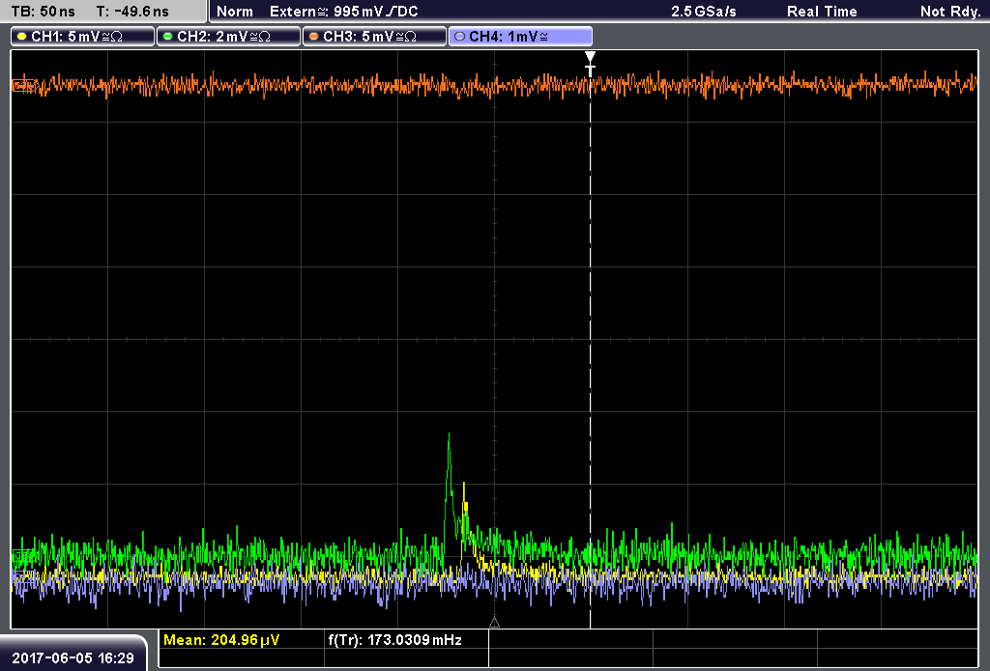Image resolution: width=990 pixels, height=671 pixels.
Task: Select the CH3 5 mV channel tab
Action: 374,37
